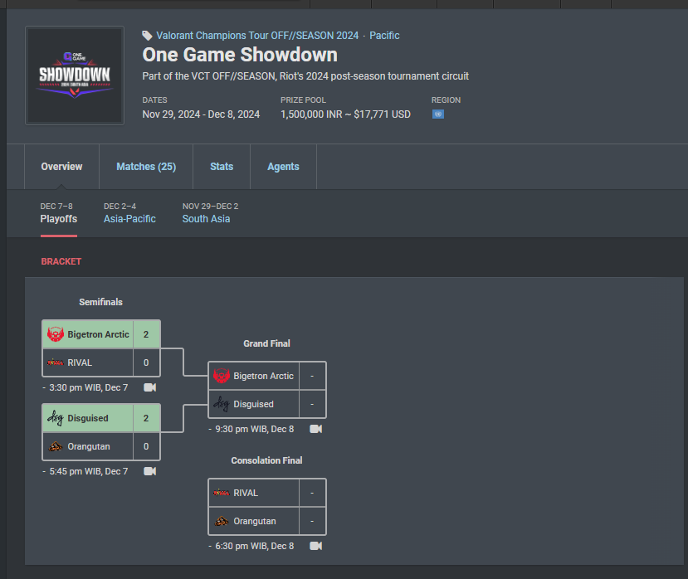Click the BRACKET section heading
Image resolution: width=688 pixels, height=579 pixels.
click(61, 261)
